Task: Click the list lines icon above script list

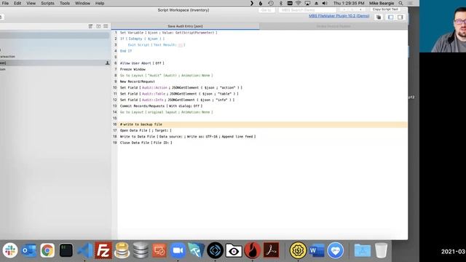Action: 106,26
